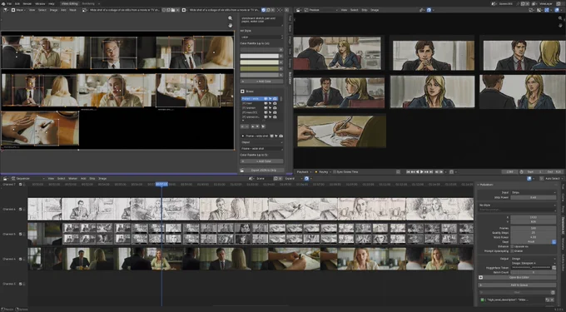
Task: Jump to the start frame in playback controls
Action: 408,172
